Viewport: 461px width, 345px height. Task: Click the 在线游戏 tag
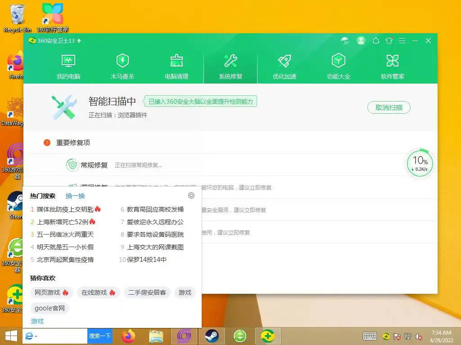click(x=98, y=292)
